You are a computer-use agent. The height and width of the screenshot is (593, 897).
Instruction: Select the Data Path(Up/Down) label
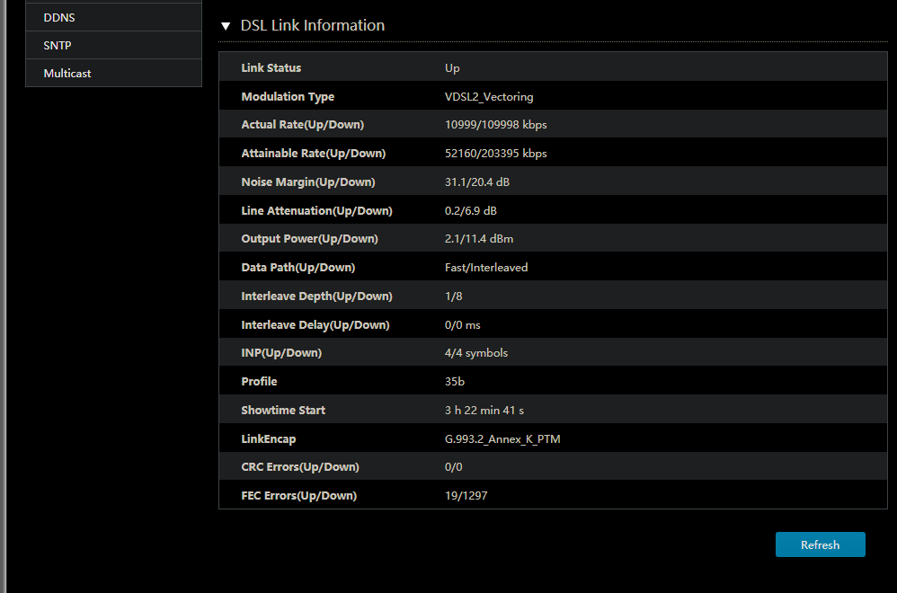point(298,267)
